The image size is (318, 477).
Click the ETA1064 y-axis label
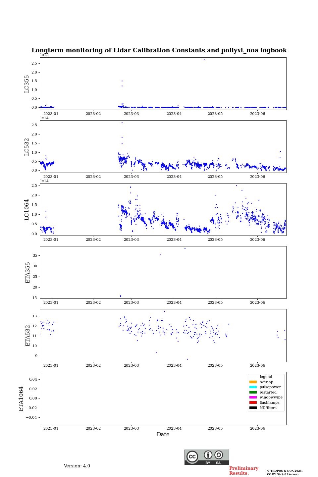pos(21,398)
